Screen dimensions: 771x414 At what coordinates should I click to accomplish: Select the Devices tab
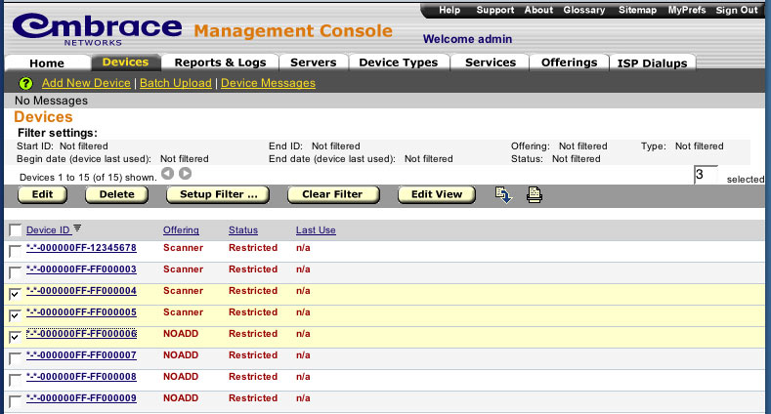click(x=125, y=62)
